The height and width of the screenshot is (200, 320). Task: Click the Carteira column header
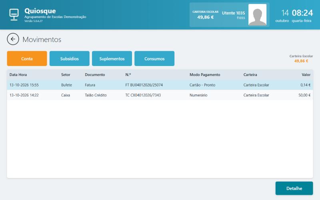coord(250,75)
